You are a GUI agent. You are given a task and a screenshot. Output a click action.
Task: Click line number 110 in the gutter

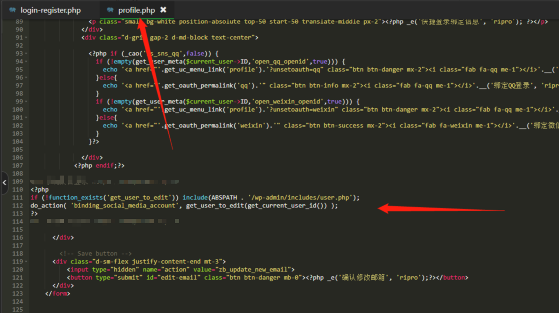click(x=17, y=190)
